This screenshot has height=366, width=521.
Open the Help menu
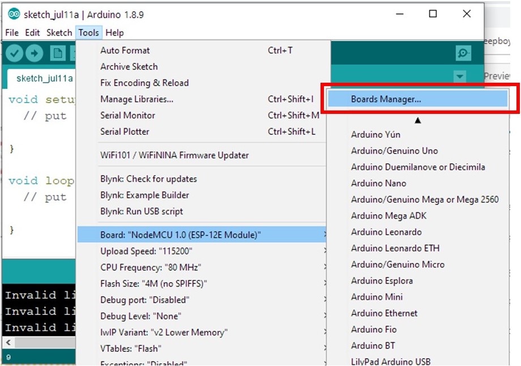click(114, 33)
